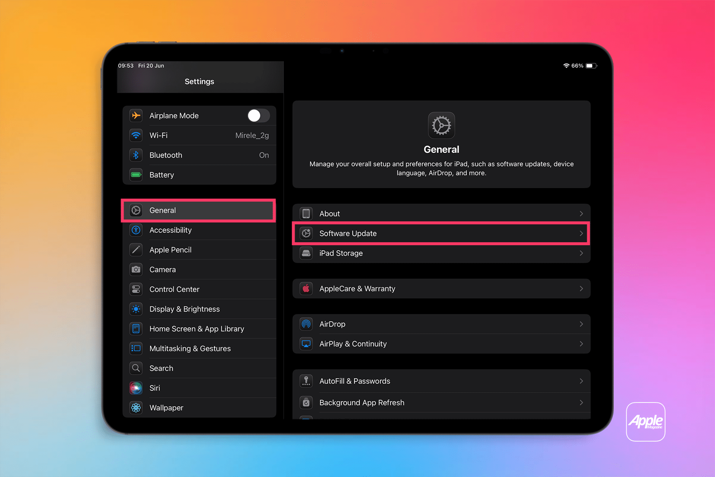Expand the About row chevron

point(581,214)
